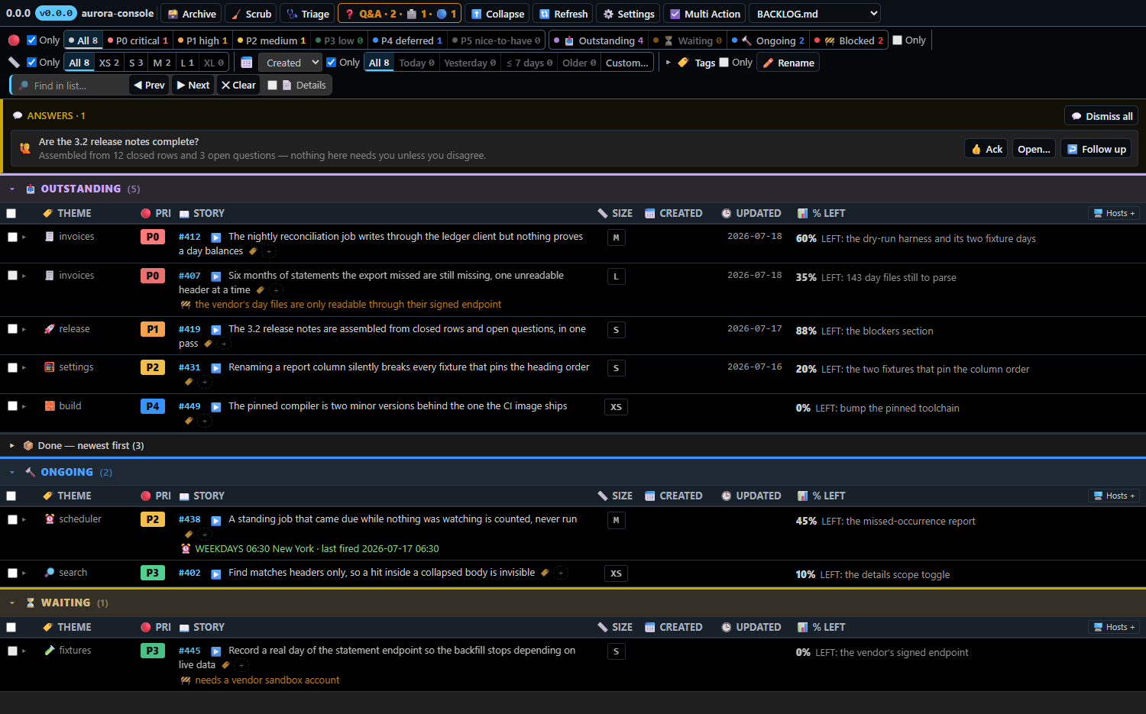Click the P4 priority badge on build row

click(x=153, y=406)
